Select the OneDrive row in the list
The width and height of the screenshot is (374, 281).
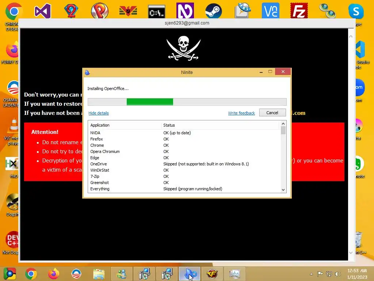click(184, 164)
